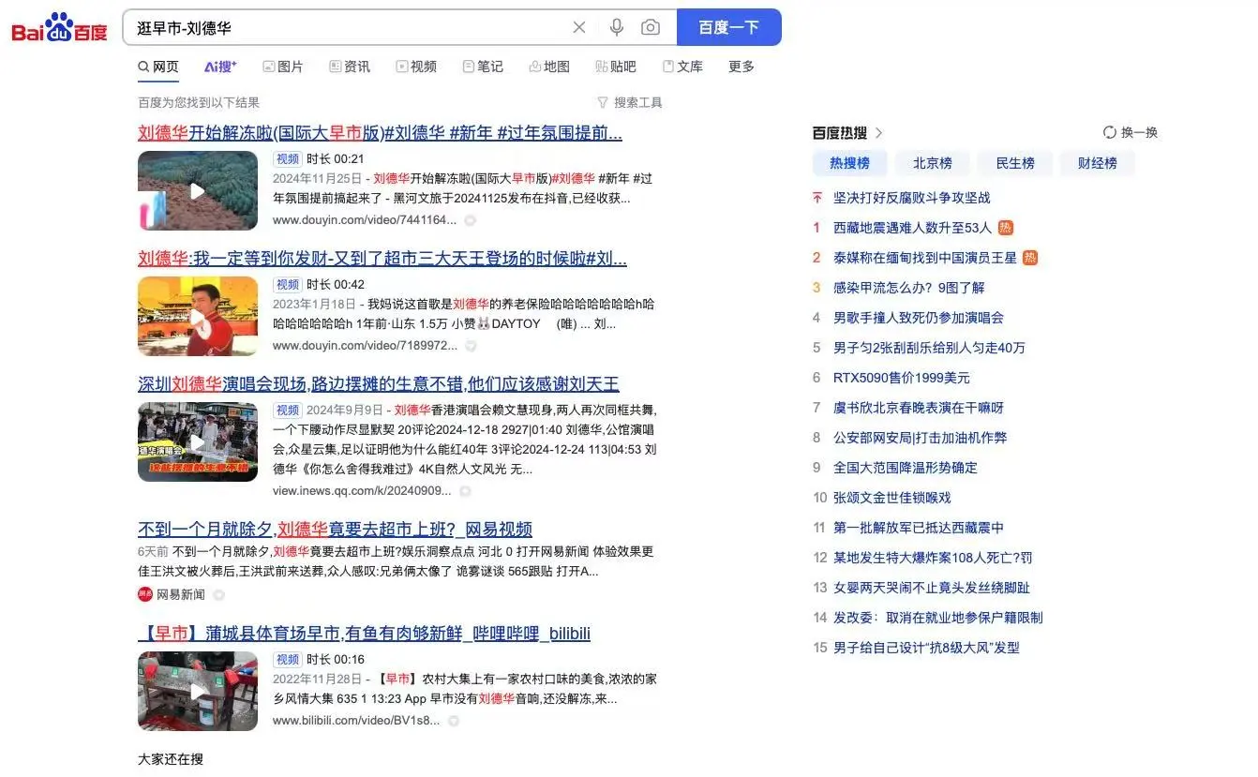Open hot topic 张颂文金世佳锁喉戏

(x=892, y=498)
